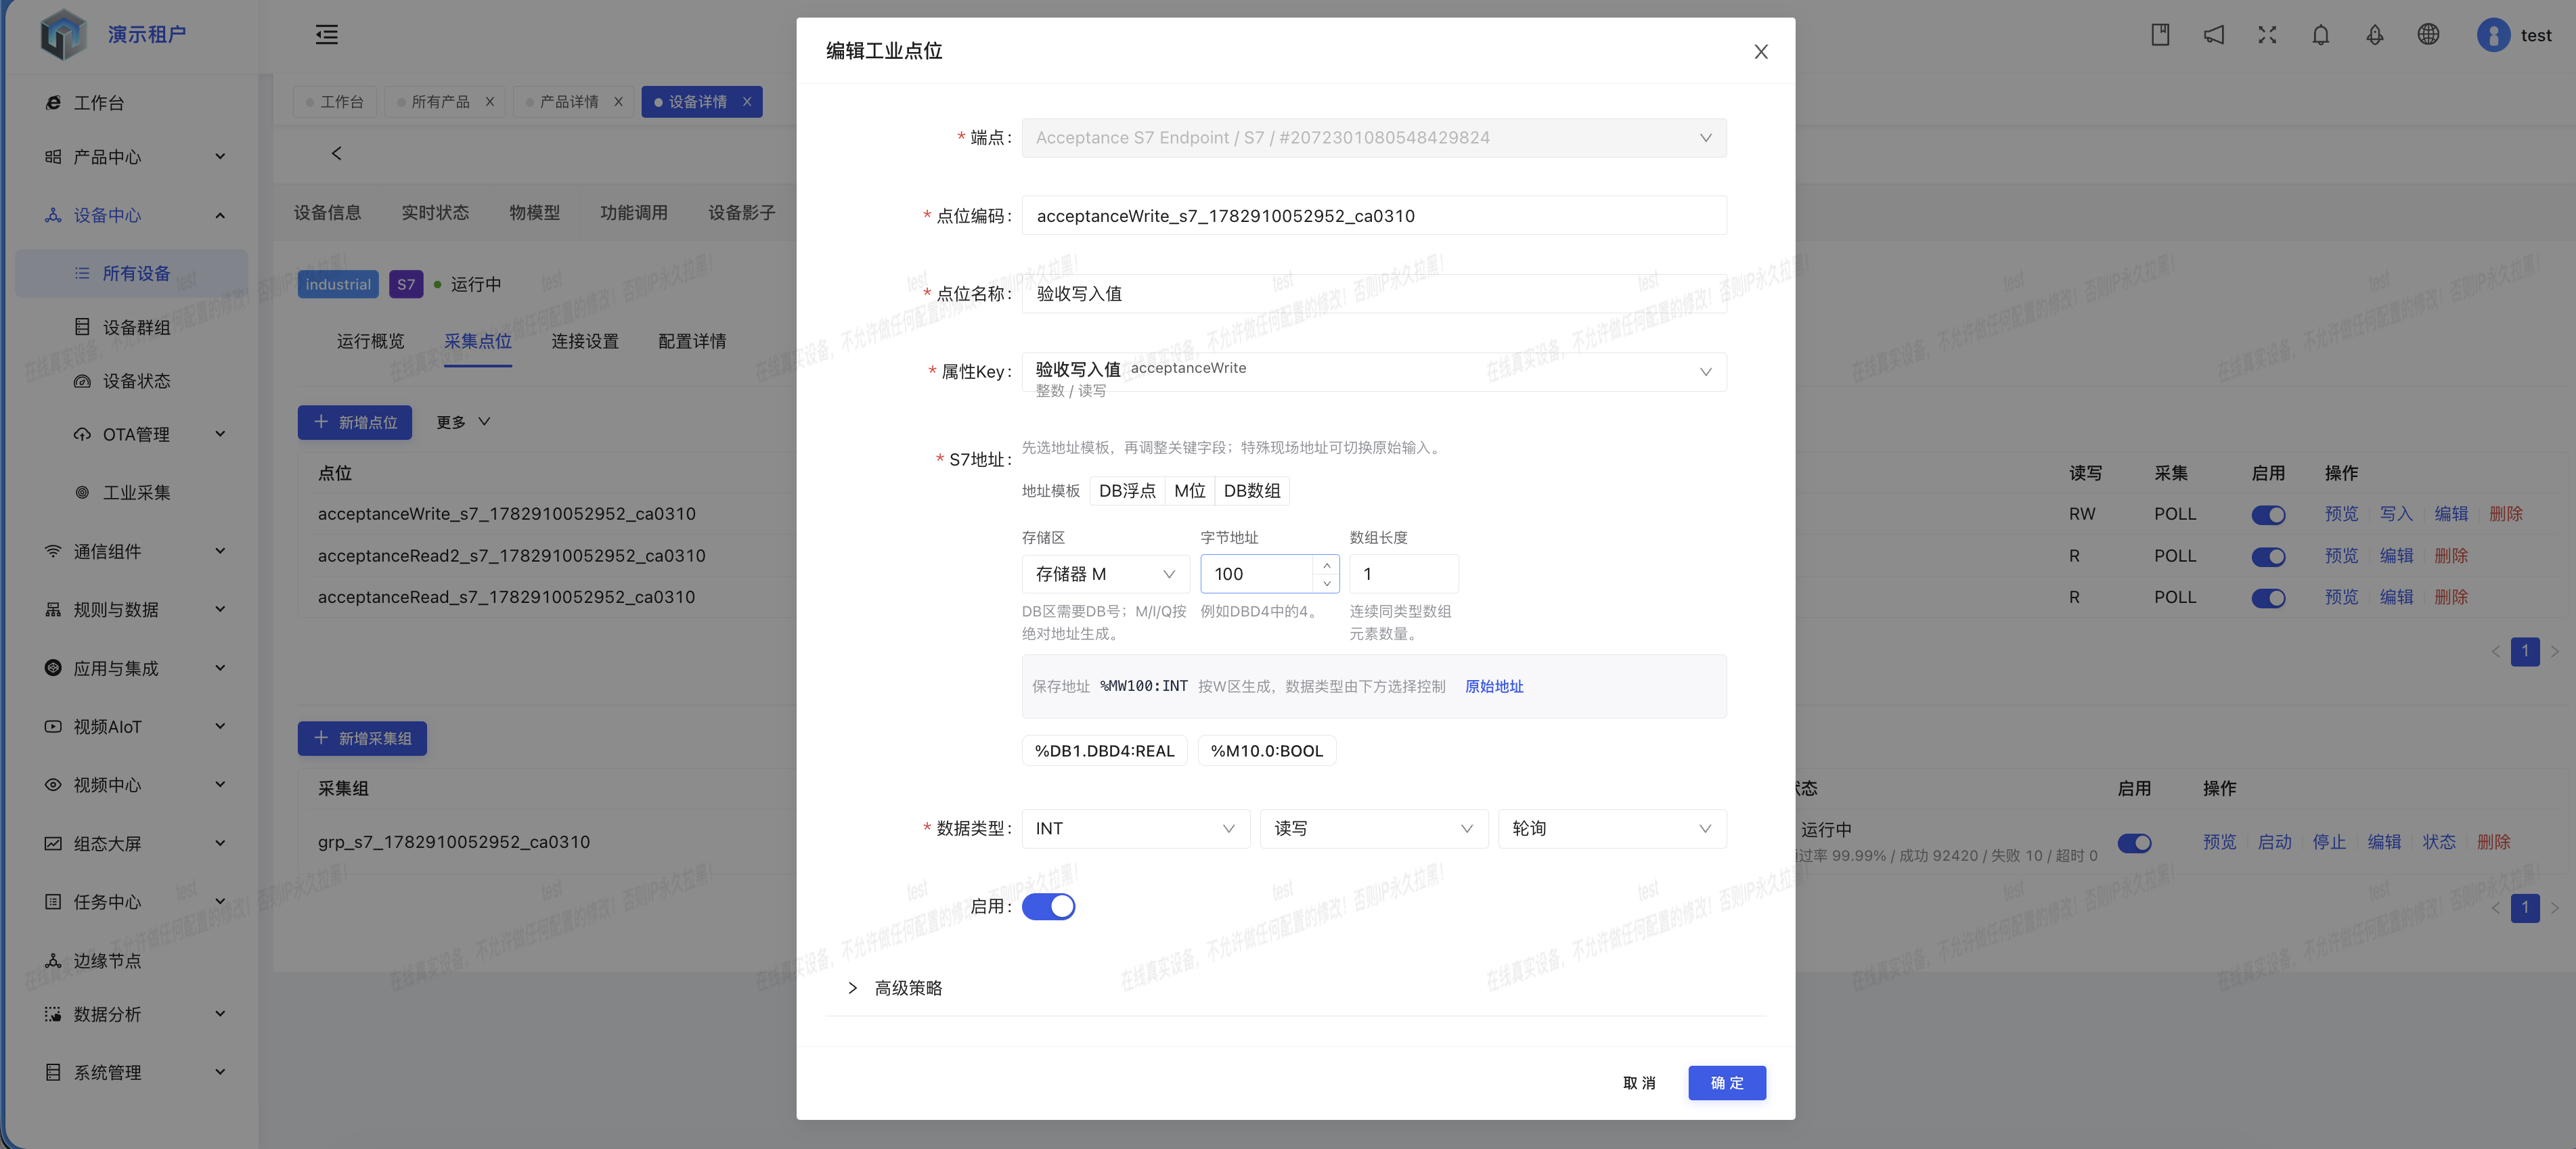Image resolution: width=2576 pixels, height=1149 pixels.
Task: Select the DB浮点 address template
Action: pyautogui.click(x=1127, y=491)
